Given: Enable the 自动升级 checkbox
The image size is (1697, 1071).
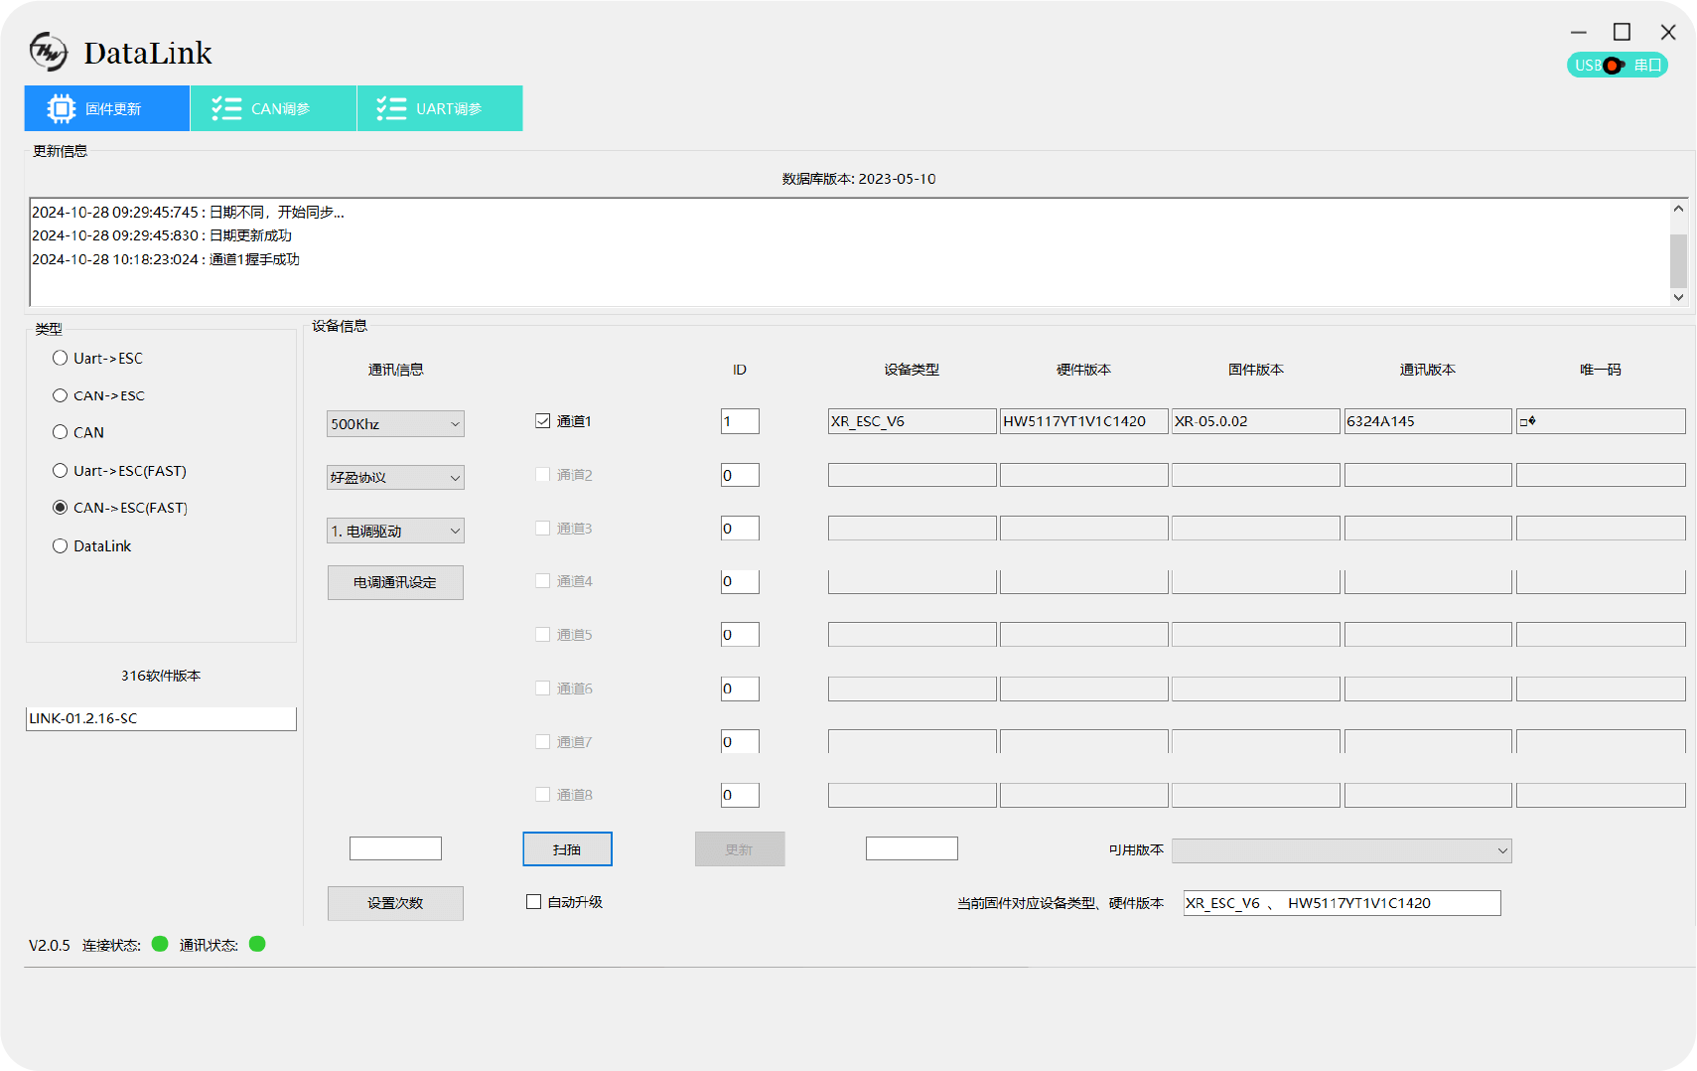Looking at the screenshot, I should 534,902.
